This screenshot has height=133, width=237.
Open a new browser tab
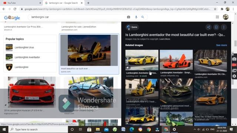point(88,3)
